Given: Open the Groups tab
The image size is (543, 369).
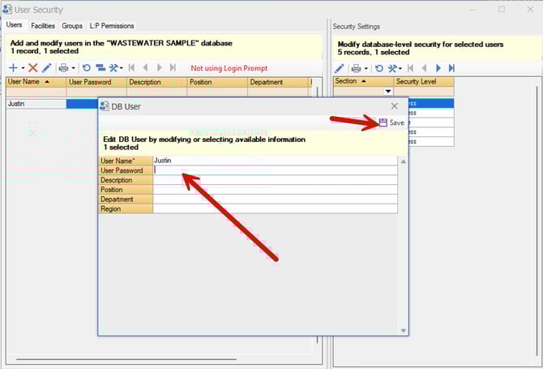Looking at the screenshot, I should [x=72, y=26].
